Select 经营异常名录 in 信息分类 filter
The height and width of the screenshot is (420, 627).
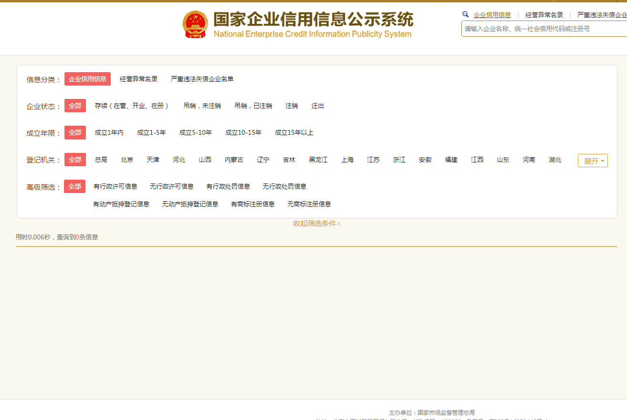[x=138, y=79]
